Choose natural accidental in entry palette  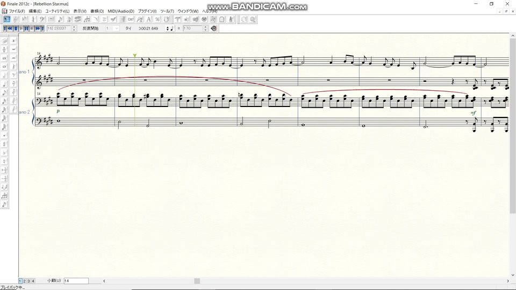[4, 161]
